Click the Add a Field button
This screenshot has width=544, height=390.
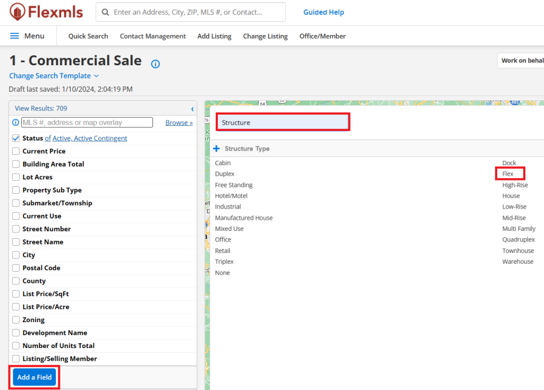click(x=35, y=377)
